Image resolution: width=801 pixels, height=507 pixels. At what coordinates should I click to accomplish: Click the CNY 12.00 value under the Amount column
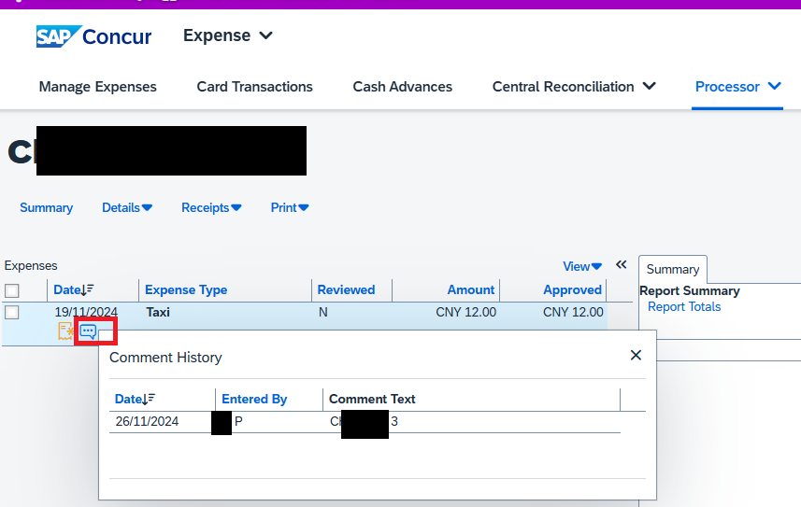[465, 312]
